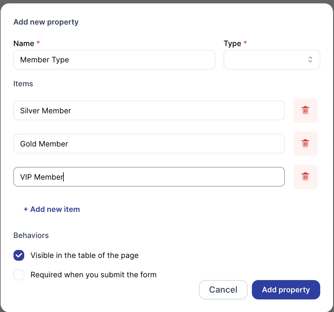Click into the Silver Member text field
Image resolution: width=334 pixels, height=312 pixels.
coord(149,111)
